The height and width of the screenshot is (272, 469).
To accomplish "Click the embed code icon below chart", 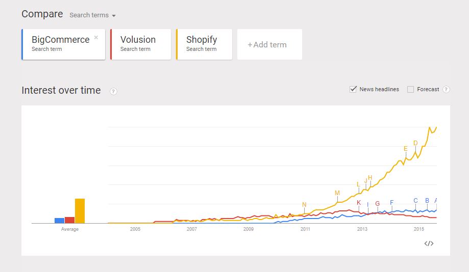I will (x=429, y=243).
